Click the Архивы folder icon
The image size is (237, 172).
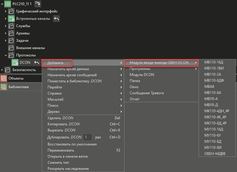[x=11, y=33]
